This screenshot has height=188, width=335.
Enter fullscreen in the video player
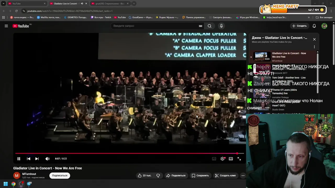point(239,159)
